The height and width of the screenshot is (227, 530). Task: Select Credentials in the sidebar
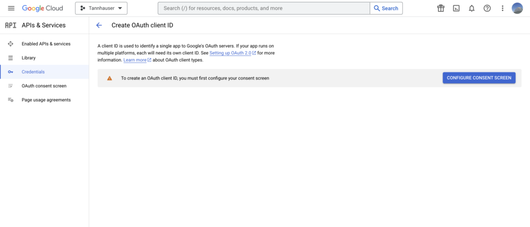[45, 72]
